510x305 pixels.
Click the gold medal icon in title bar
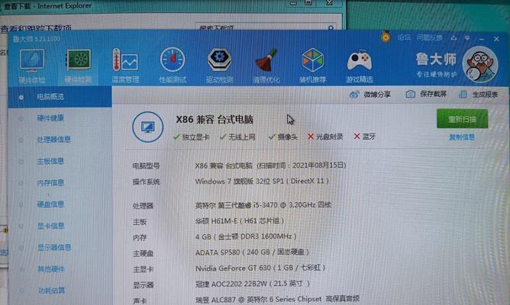(386, 37)
